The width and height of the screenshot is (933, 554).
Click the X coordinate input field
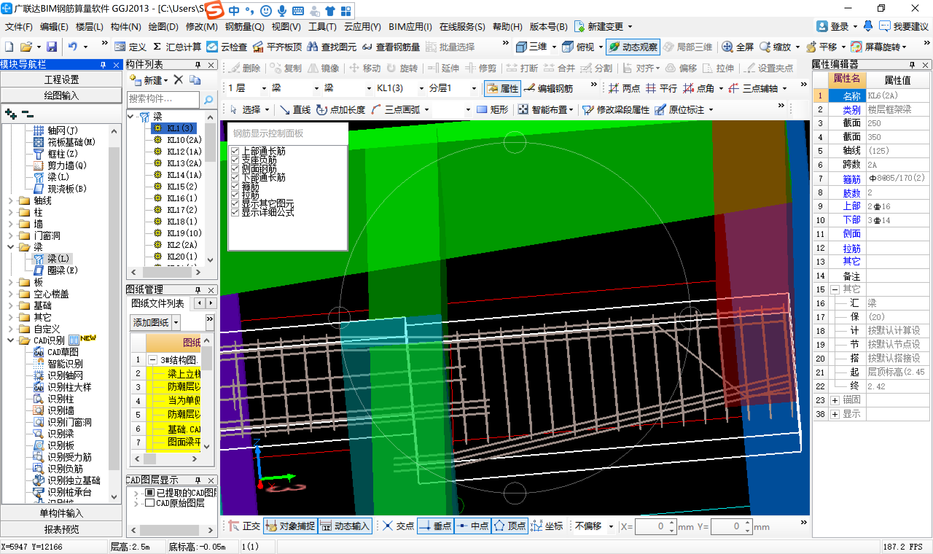point(652,526)
